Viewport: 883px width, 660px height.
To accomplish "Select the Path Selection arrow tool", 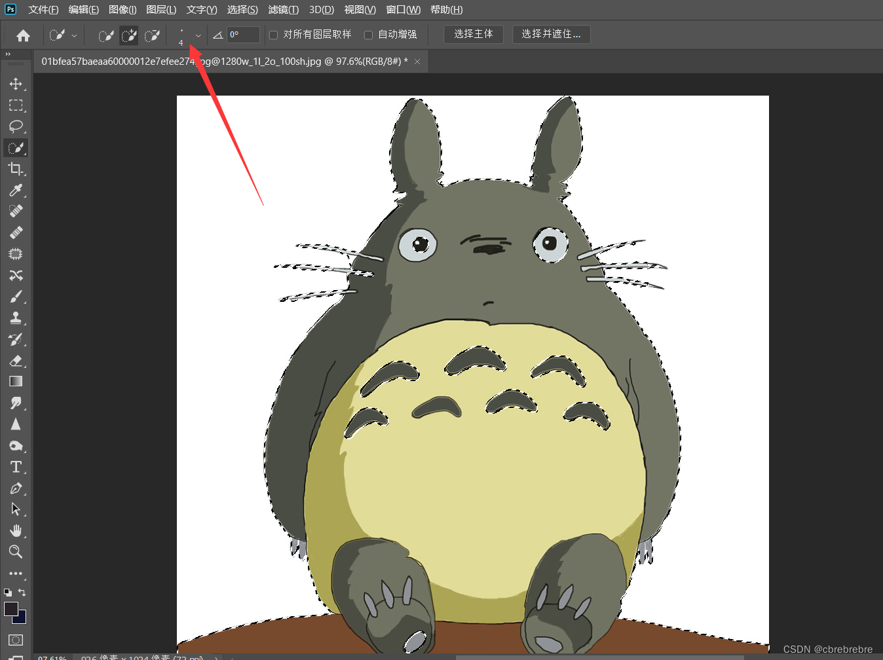I will [x=16, y=509].
